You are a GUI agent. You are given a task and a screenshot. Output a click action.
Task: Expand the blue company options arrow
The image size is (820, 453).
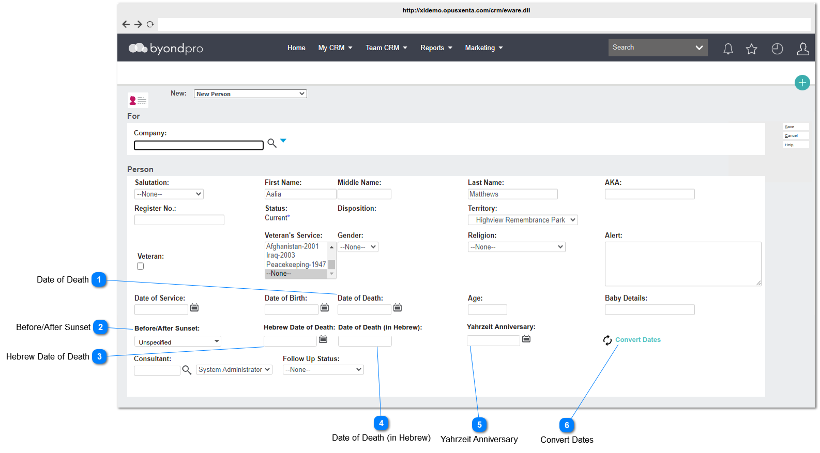283,140
